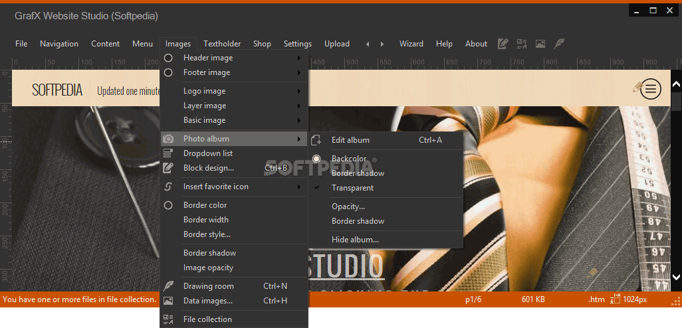Click the icon beside File collection
The height and width of the screenshot is (328, 682).
coord(168,319)
